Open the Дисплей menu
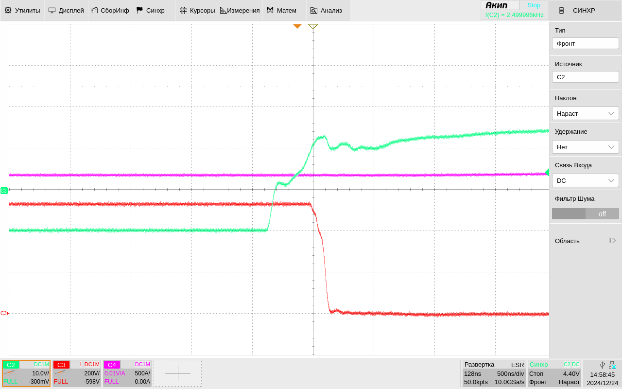Image resolution: width=622 pixels, height=389 pixels. pos(66,10)
